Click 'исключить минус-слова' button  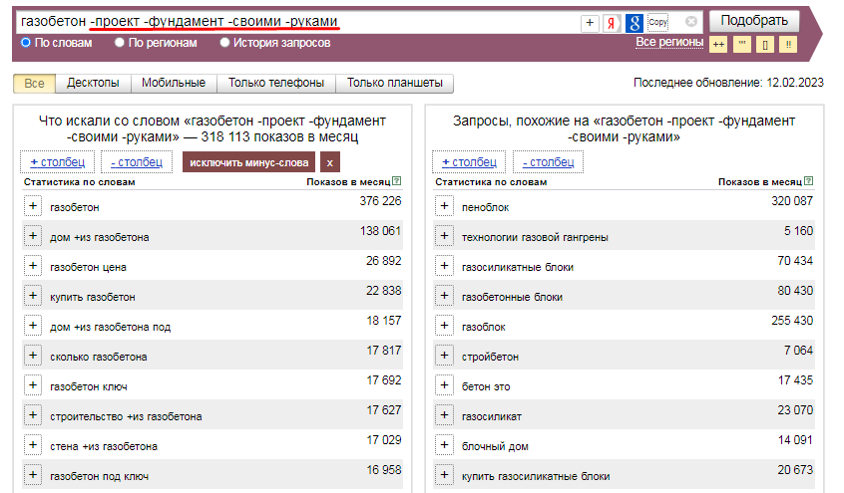249,162
